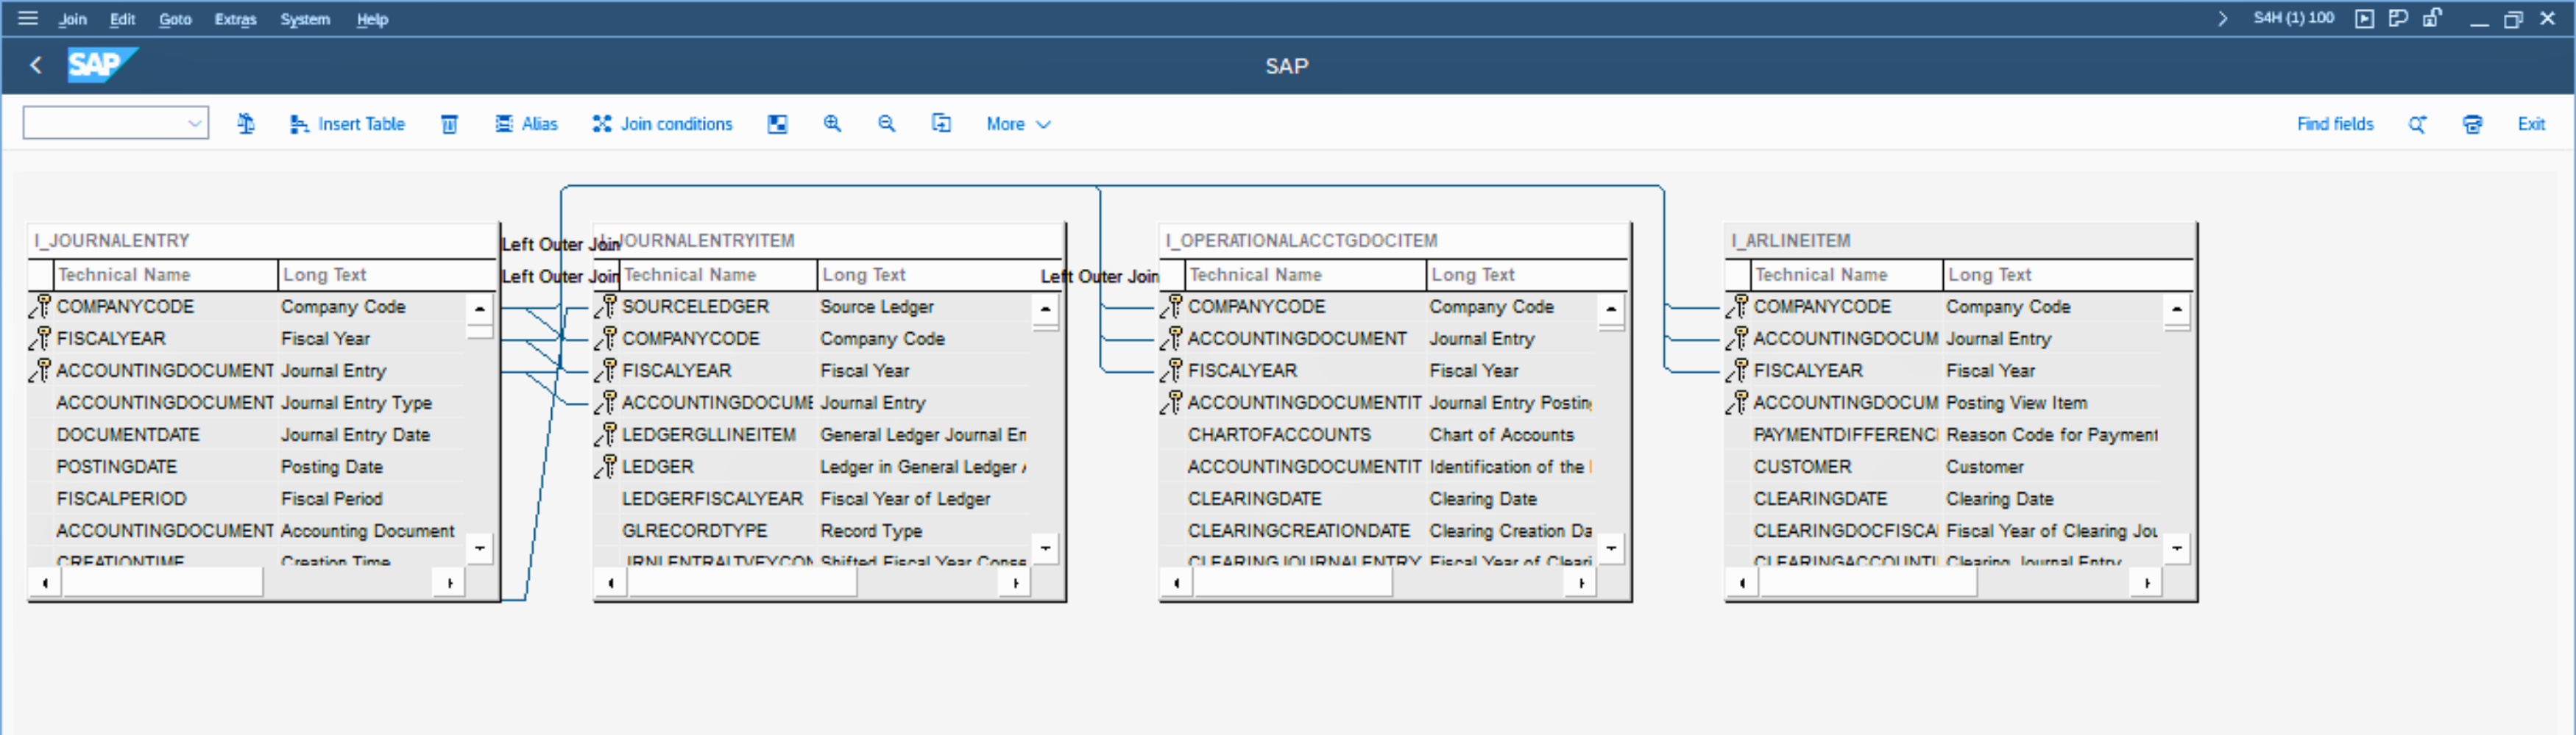The image size is (2576, 735).
Task: Click the find next search icon
Action: 2417,123
